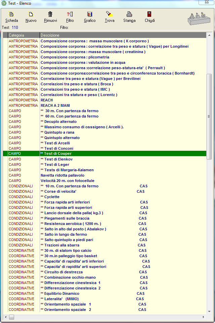Image resolution: width=215 pixels, height=323 pixels.
Task: Select 'Combinazione occhio-mano' row
Action: click(x=104, y=277)
